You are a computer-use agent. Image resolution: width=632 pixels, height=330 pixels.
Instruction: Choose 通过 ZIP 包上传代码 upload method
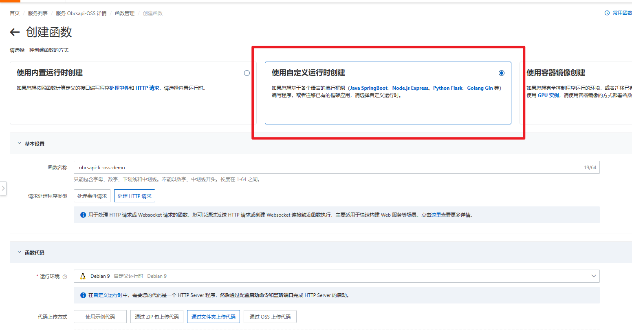click(157, 317)
